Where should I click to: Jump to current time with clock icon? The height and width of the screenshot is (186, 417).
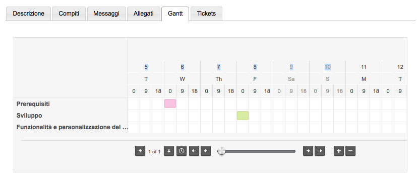(x=182, y=151)
